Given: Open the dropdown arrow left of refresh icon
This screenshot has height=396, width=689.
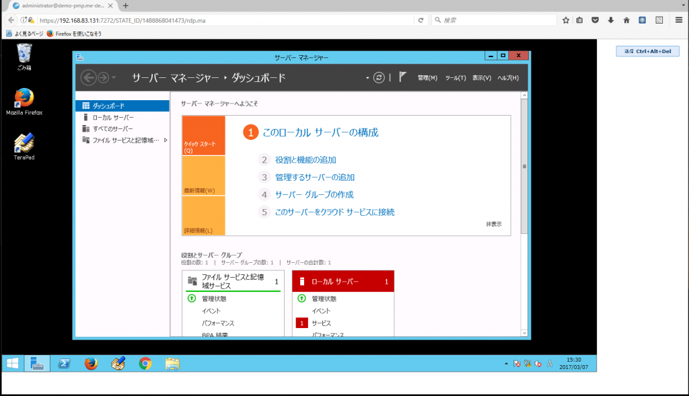Looking at the screenshot, I should (x=367, y=78).
